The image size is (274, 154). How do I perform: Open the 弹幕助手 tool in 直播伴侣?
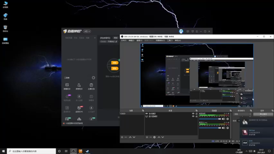click(x=67, y=87)
